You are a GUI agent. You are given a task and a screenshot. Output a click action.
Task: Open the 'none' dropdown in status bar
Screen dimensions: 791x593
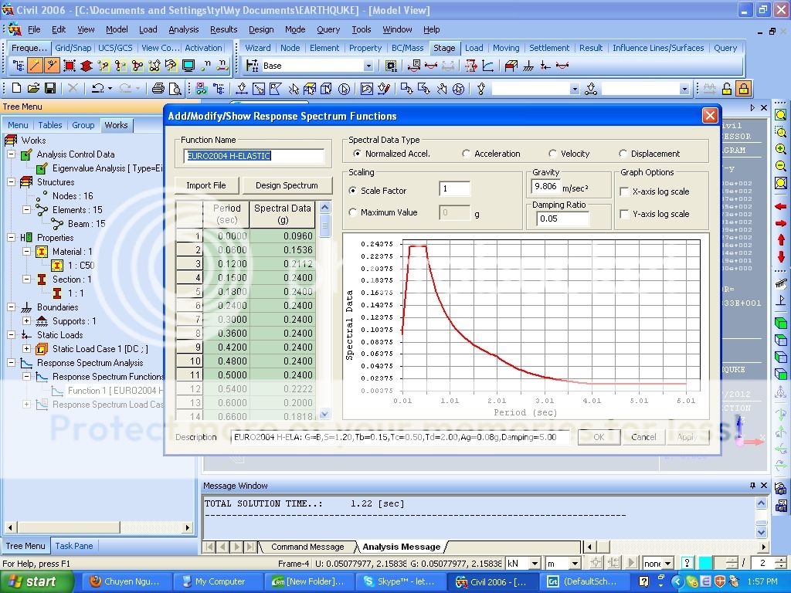point(668,563)
